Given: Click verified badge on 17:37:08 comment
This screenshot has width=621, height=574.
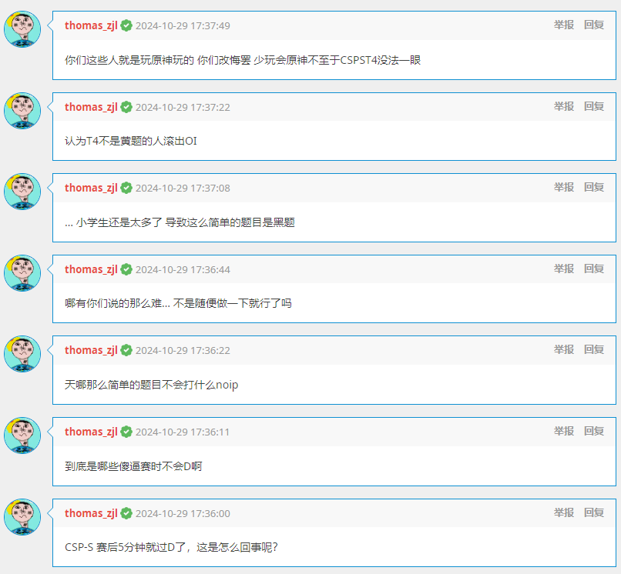Looking at the screenshot, I should (x=126, y=188).
